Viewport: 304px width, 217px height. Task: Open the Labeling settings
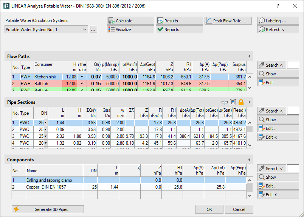pos(278,21)
